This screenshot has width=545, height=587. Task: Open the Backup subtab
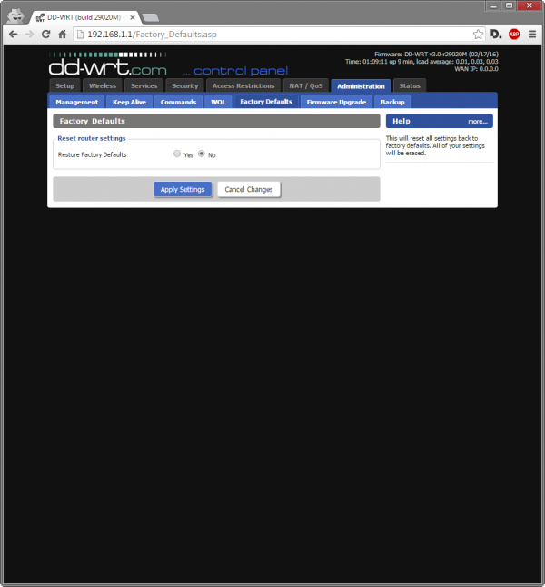click(x=392, y=102)
